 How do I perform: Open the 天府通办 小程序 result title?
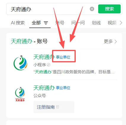click(x=44, y=57)
